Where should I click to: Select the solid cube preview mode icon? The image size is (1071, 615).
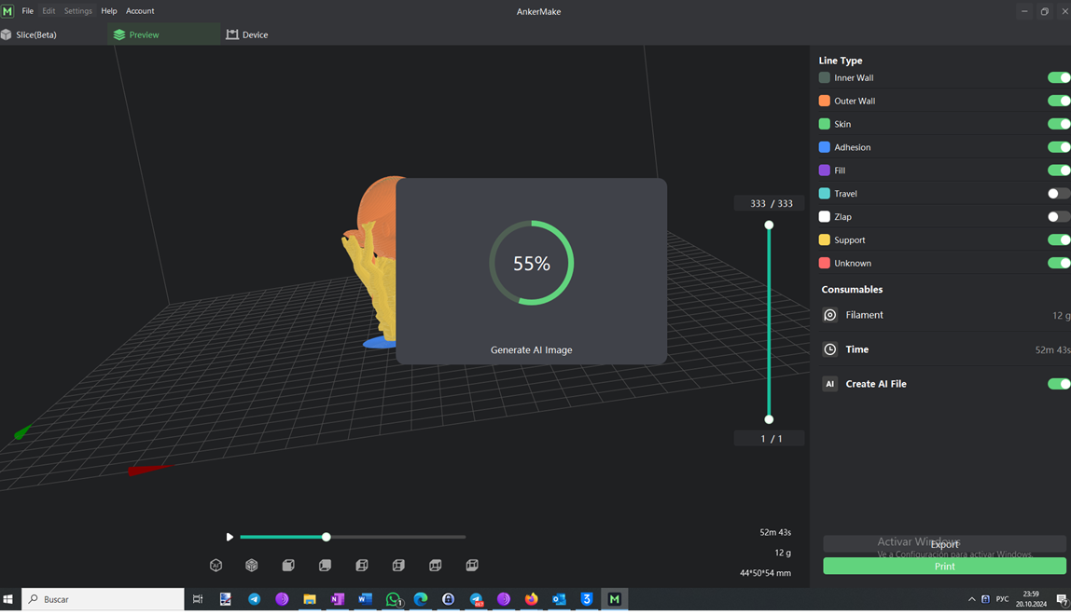(x=287, y=565)
